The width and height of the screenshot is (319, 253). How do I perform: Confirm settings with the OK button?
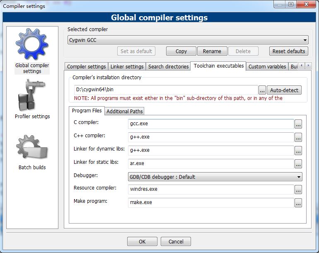142,241
